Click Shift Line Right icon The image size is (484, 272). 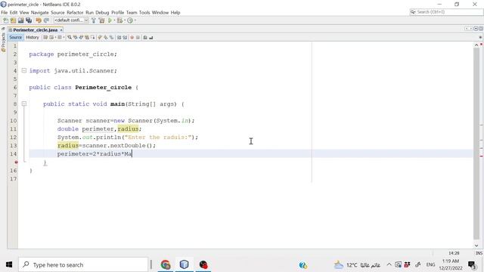click(125, 37)
